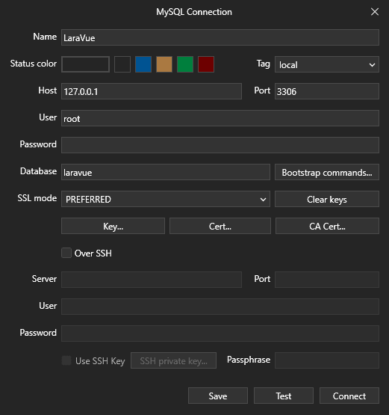
Task: Select the empty wide status color swatch
Action: click(x=85, y=64)
